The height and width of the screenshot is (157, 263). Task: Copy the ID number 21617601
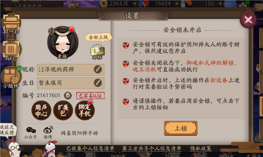pos(68,96)
